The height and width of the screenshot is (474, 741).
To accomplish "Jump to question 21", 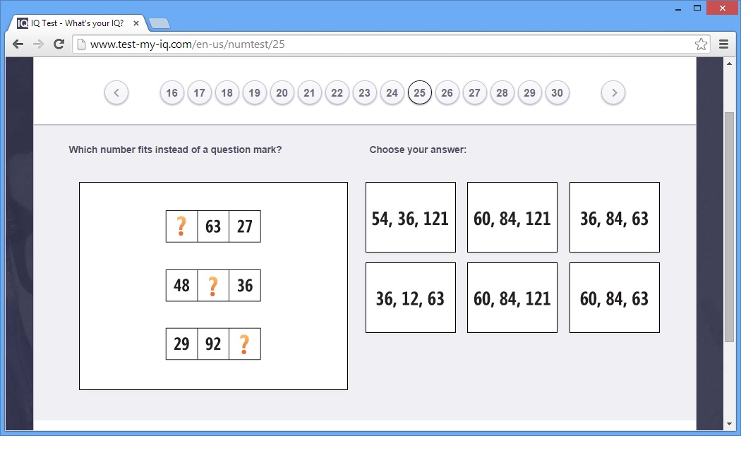I will pyautogui.click(x=310, y=92).
